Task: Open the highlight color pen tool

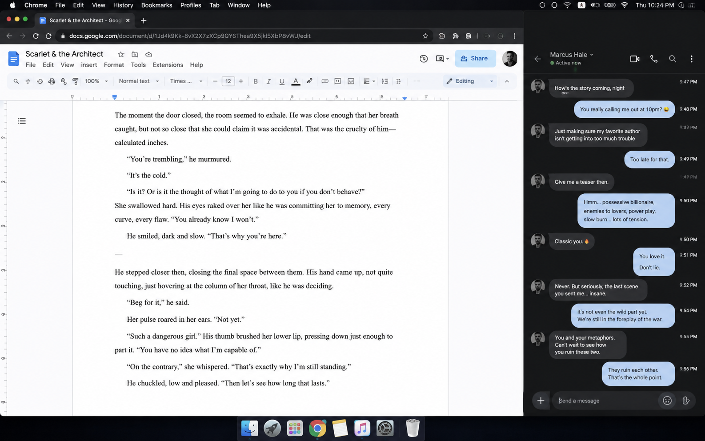Action: [x=309, y=81]
